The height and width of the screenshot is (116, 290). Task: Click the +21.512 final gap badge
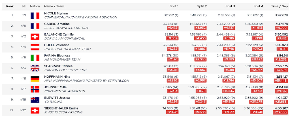282,91
